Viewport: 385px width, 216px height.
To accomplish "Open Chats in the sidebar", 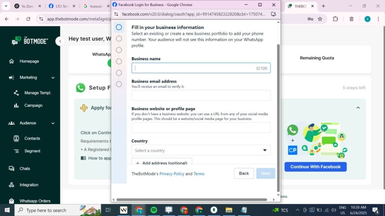I will [25, 169].
